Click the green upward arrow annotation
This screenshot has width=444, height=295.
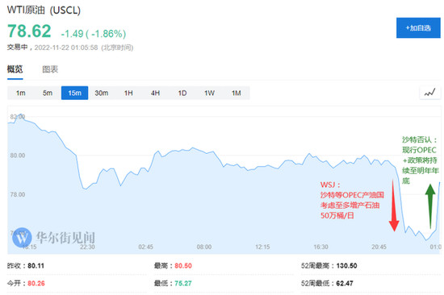tap(430, 206)
